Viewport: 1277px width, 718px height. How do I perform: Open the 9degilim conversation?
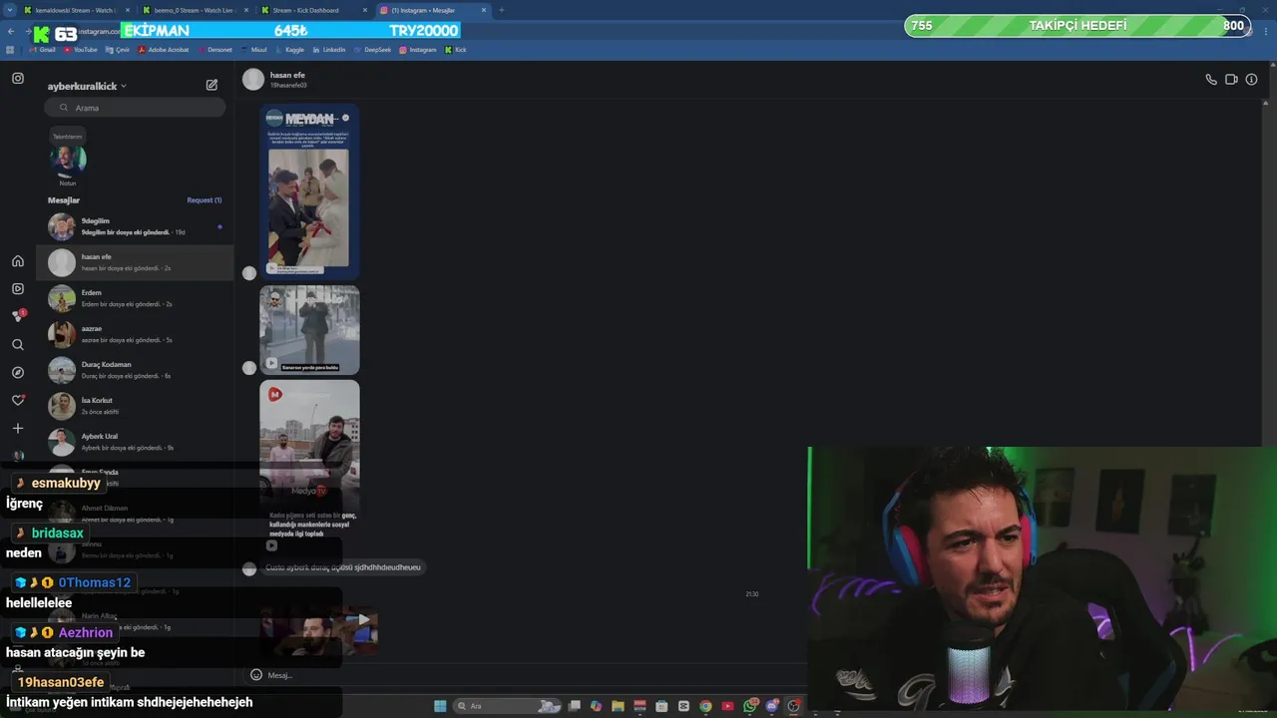pyautogui.click(x=135, y=226)
